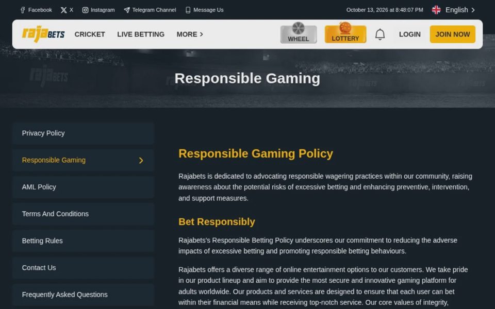This screenshot has height=309, width=495.
Task: Select Privacy Policy in sidebar
Action: click(x=83, y=133)
